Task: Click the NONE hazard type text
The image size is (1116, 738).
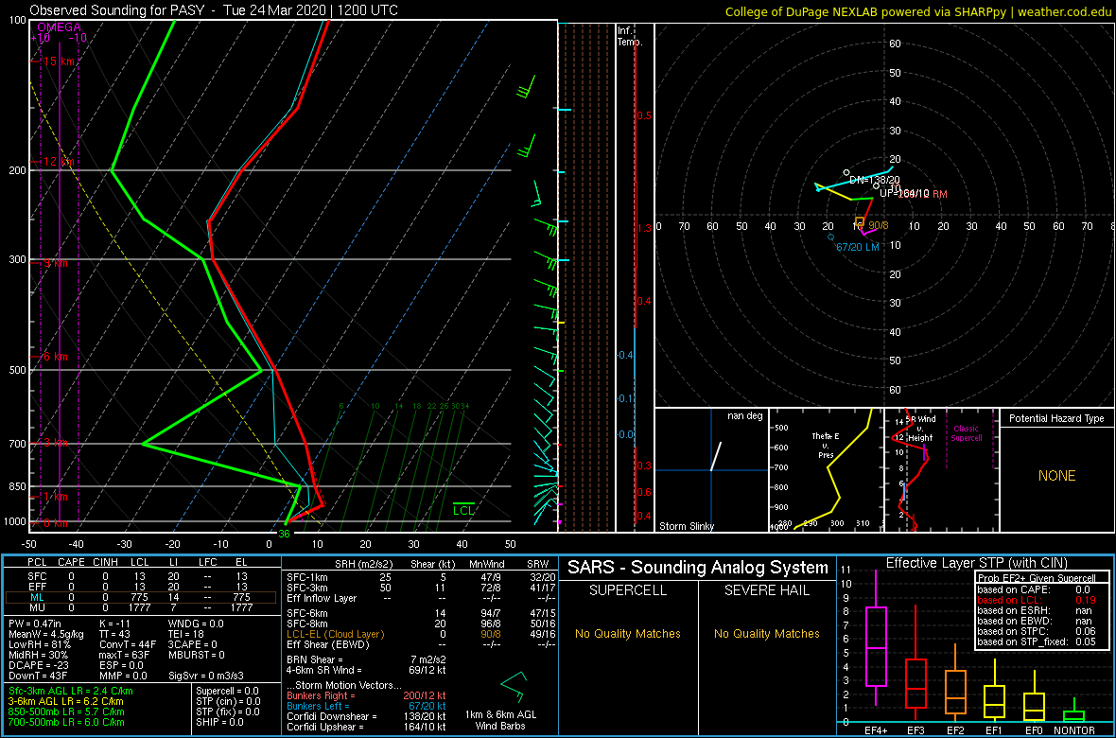Action: (1057, 476)
